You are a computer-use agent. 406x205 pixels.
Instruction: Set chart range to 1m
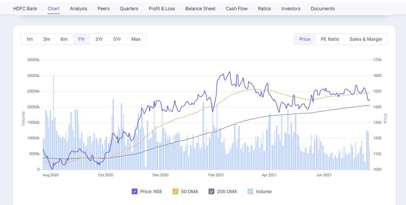tap(30, 39)
